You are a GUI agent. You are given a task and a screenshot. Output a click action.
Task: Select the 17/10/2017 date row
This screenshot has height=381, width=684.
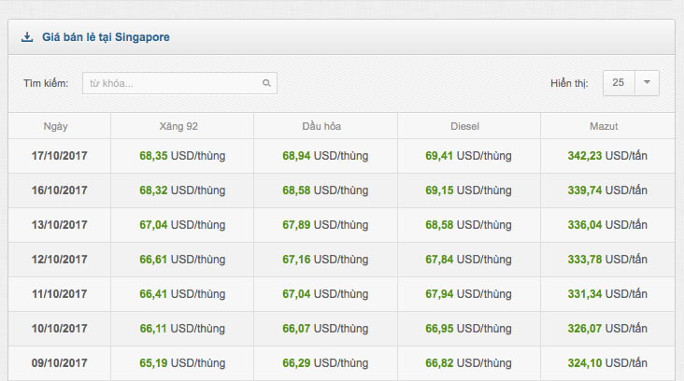58,156
